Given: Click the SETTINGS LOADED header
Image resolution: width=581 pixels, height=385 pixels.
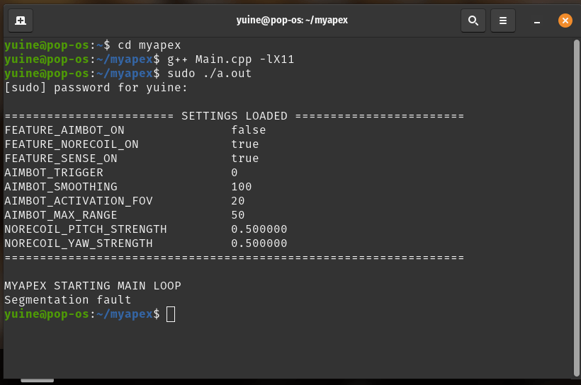Looking at the screenshot, I should coord(235,116).
